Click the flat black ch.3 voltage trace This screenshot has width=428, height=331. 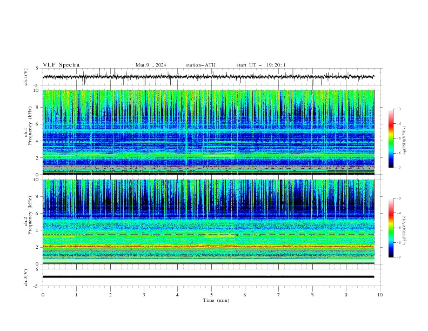click(x=208, y=277)
